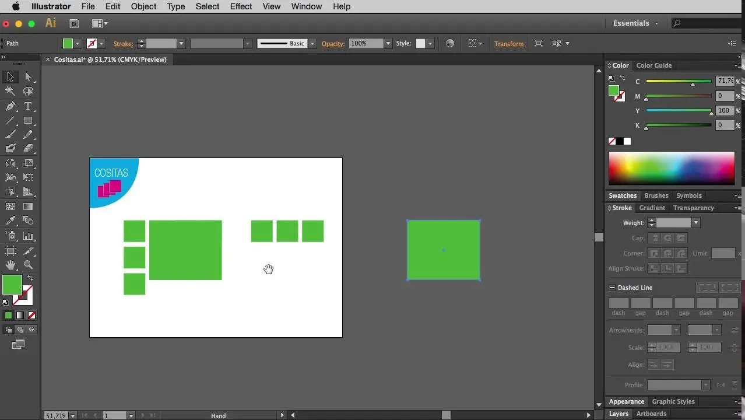The image size is (745, 420).
Task: Toggle the Dashed Line checkbox
Action: coord(612,288)
